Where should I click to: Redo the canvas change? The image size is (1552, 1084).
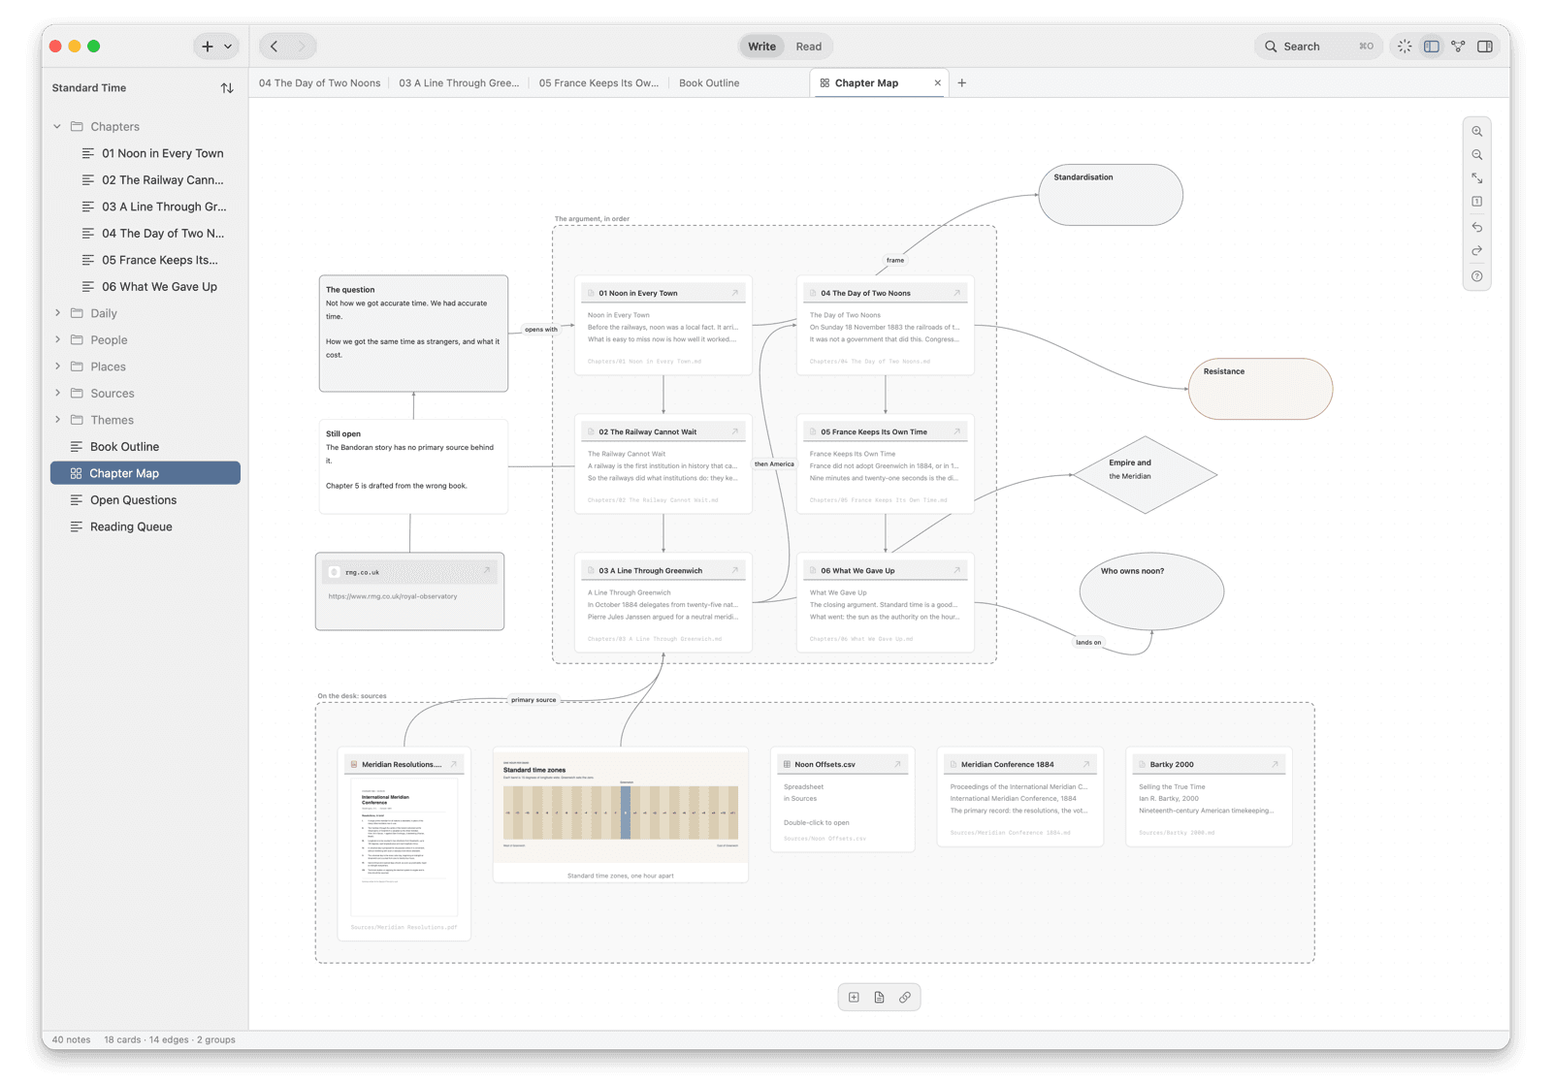click(1476, 251)
